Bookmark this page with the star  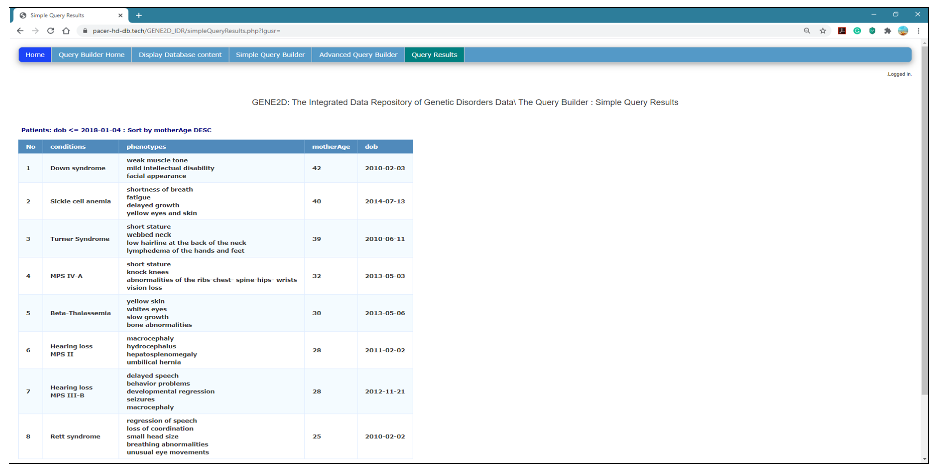(x=823, y=31)
